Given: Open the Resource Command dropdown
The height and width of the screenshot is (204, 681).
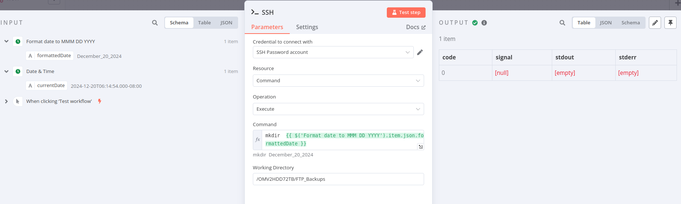Looking at the screenshot, I should (x=338, y=81).
